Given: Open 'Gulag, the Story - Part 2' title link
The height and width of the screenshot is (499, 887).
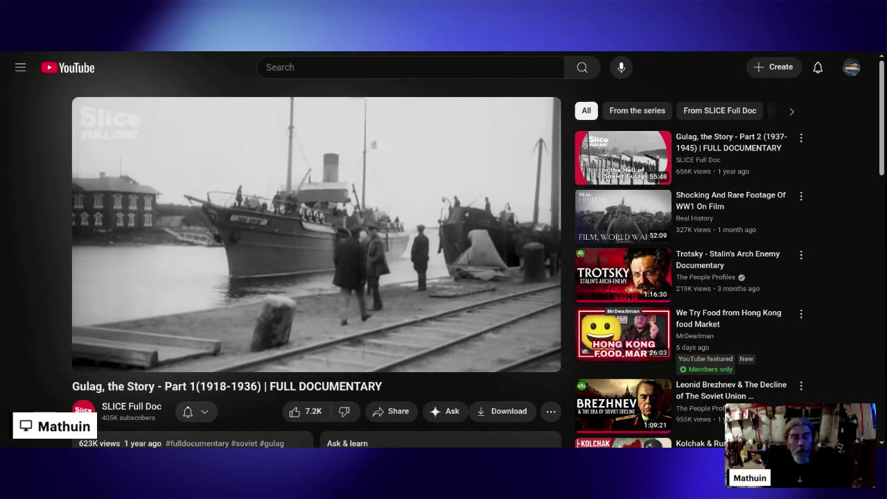Looking at the screenshot, I should pyautogui.click(x=731, y=143).
